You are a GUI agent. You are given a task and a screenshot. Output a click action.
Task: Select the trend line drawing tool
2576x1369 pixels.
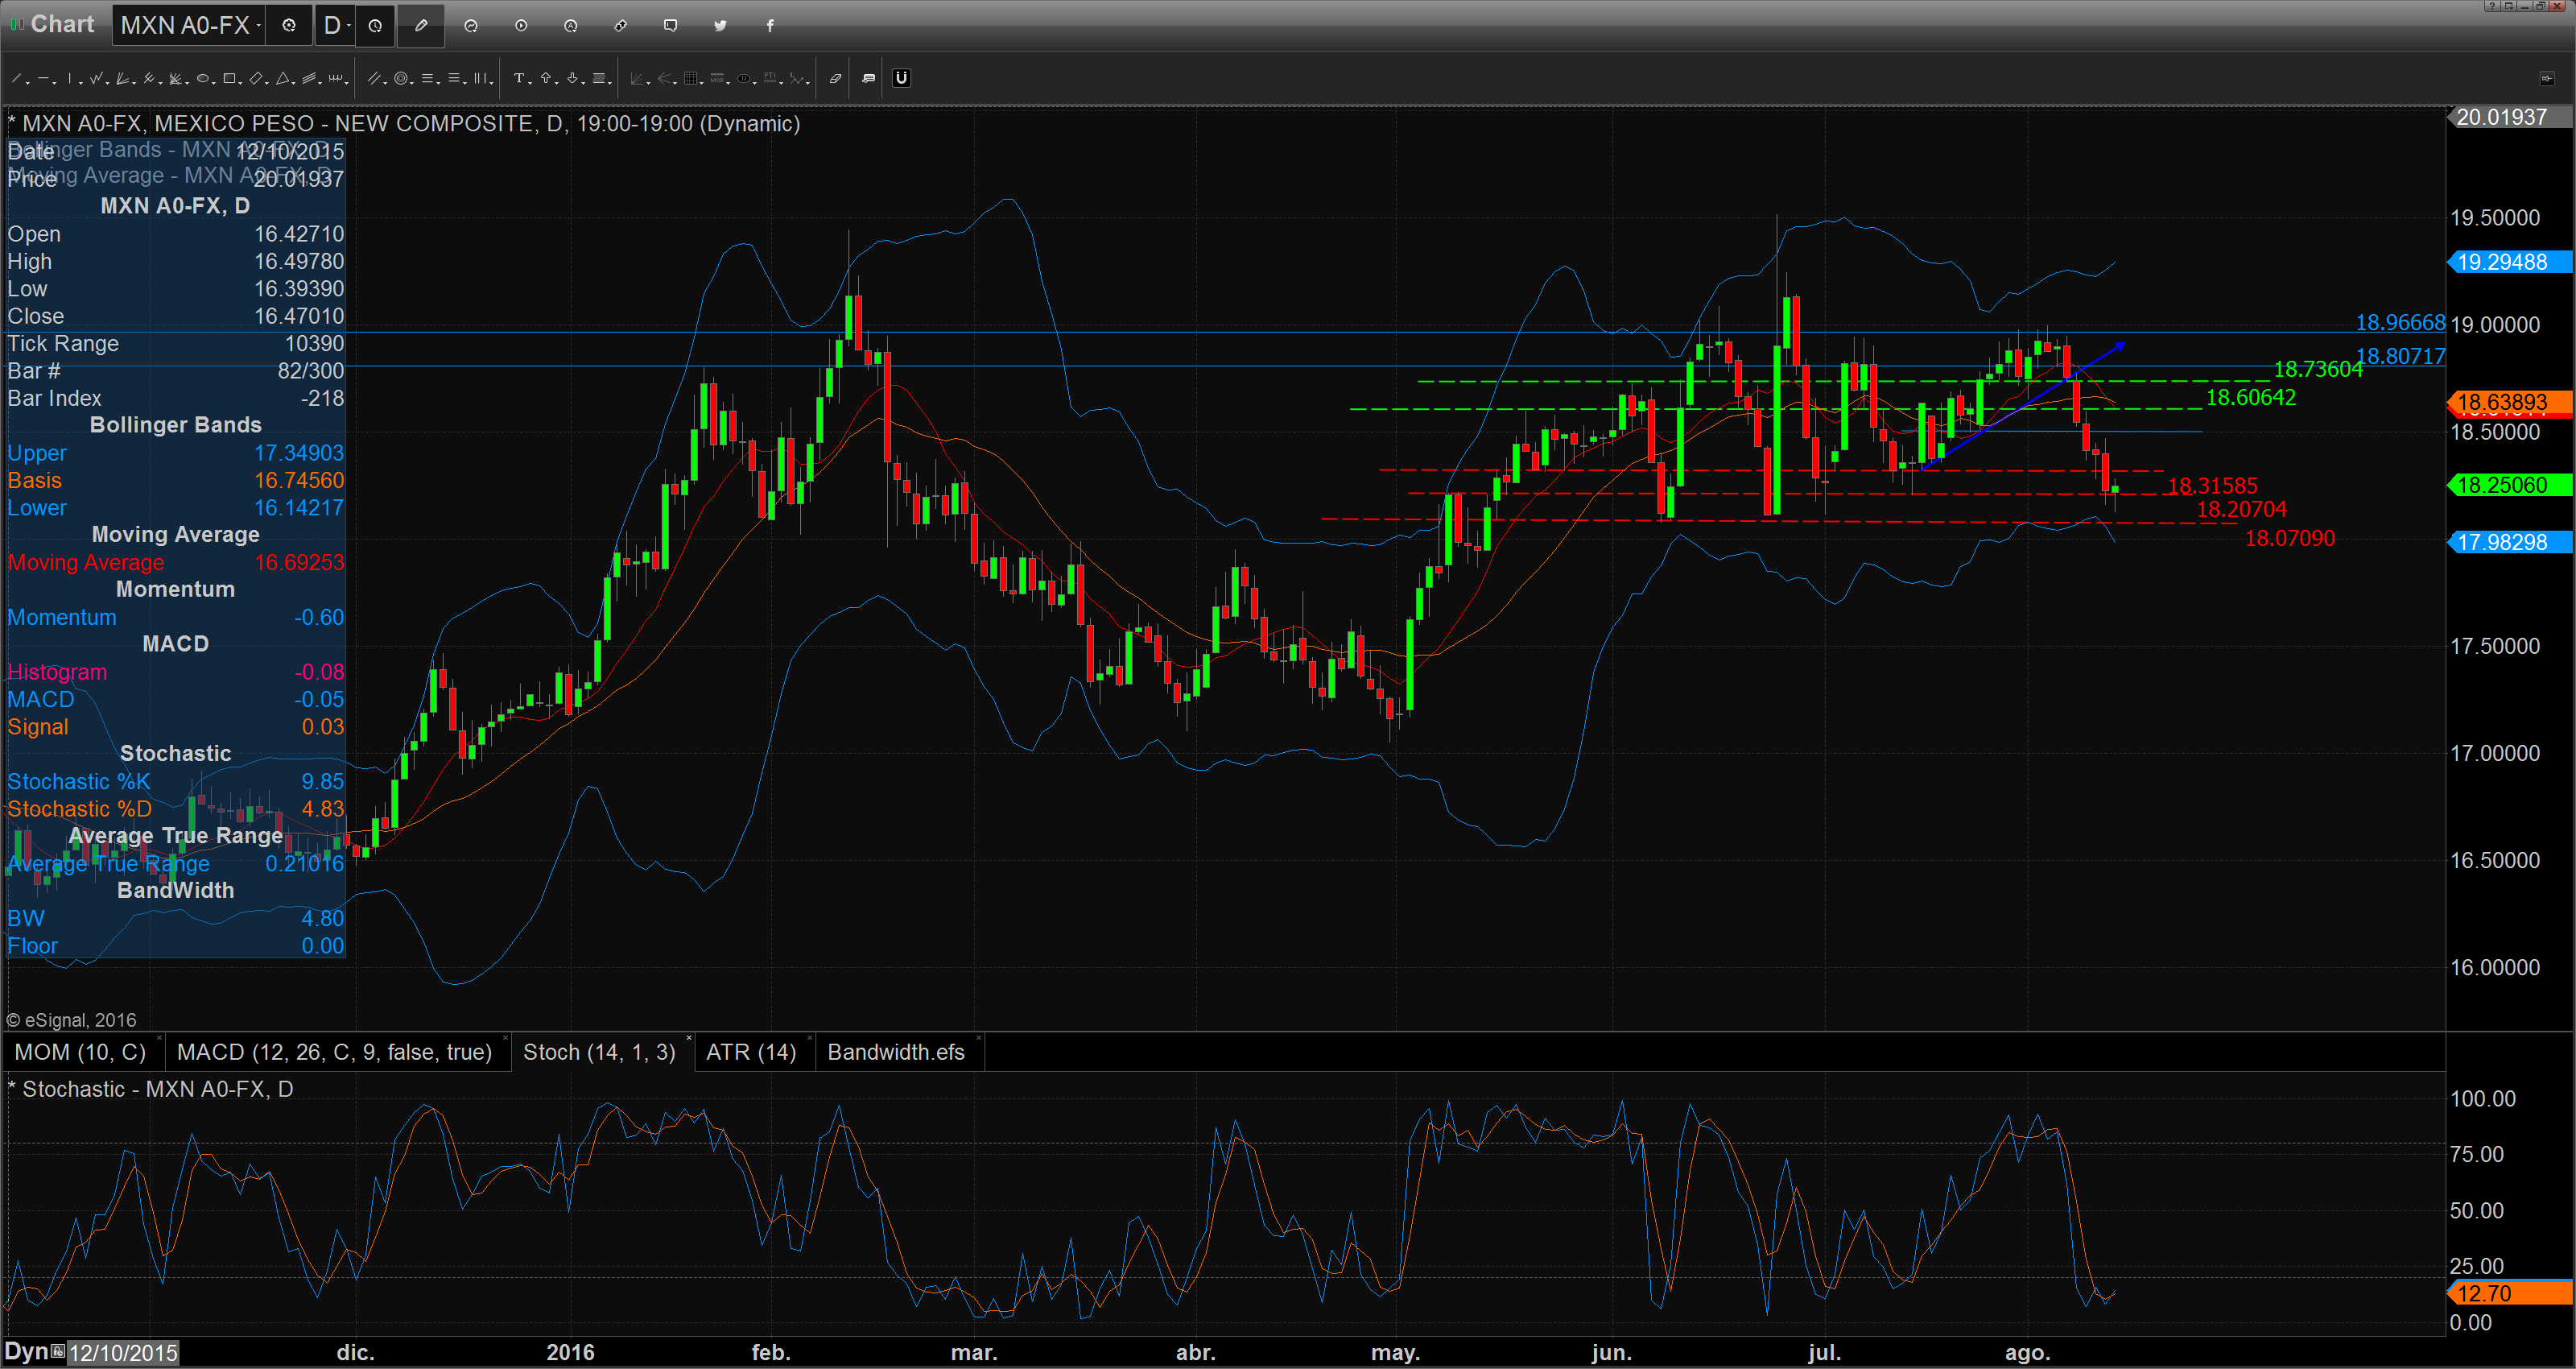click(16, 78)
